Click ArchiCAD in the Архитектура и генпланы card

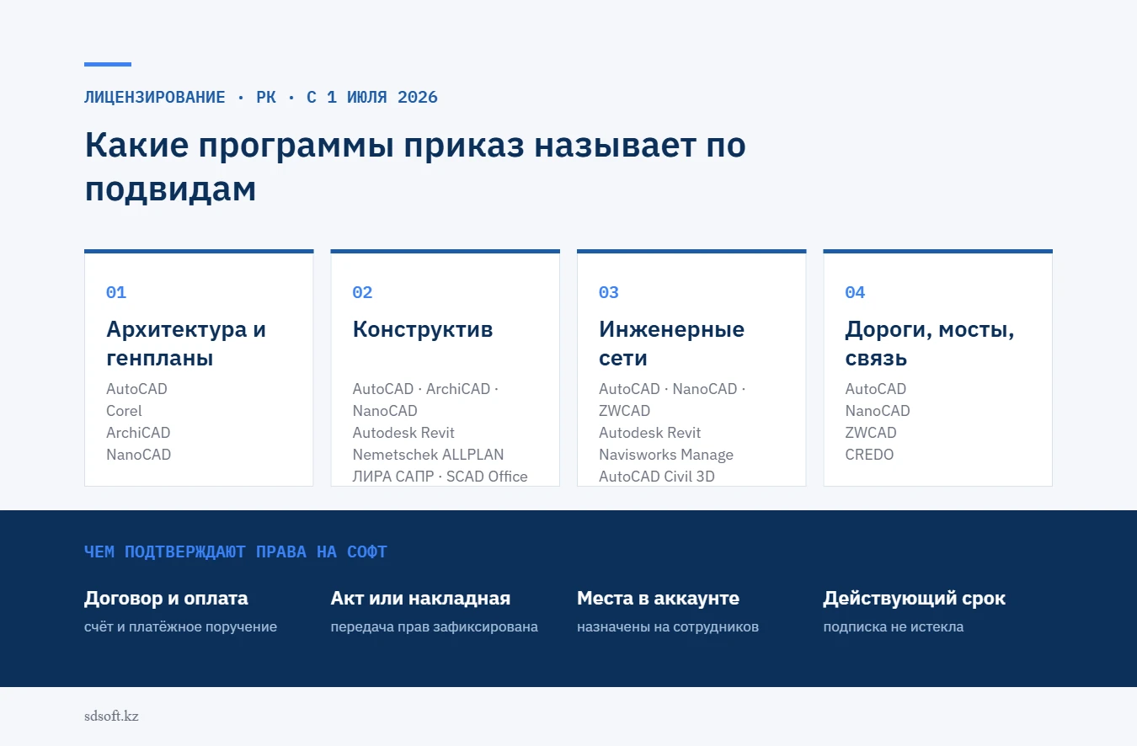pyautogui.click(x=138, y=433)
